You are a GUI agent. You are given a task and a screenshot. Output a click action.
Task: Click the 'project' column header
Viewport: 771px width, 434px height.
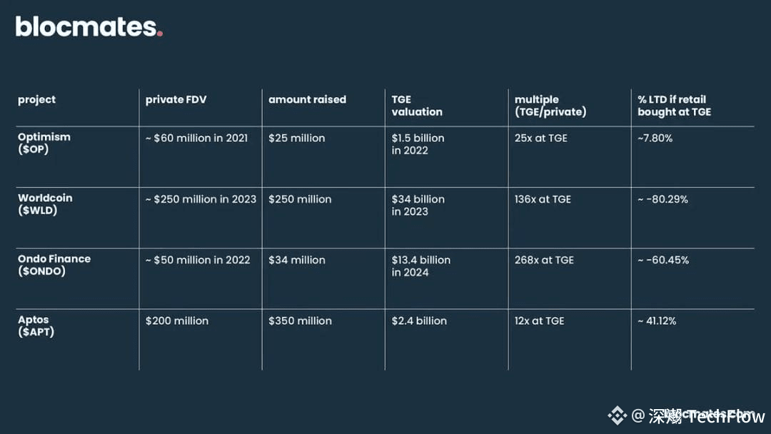(x=37, y=100)
